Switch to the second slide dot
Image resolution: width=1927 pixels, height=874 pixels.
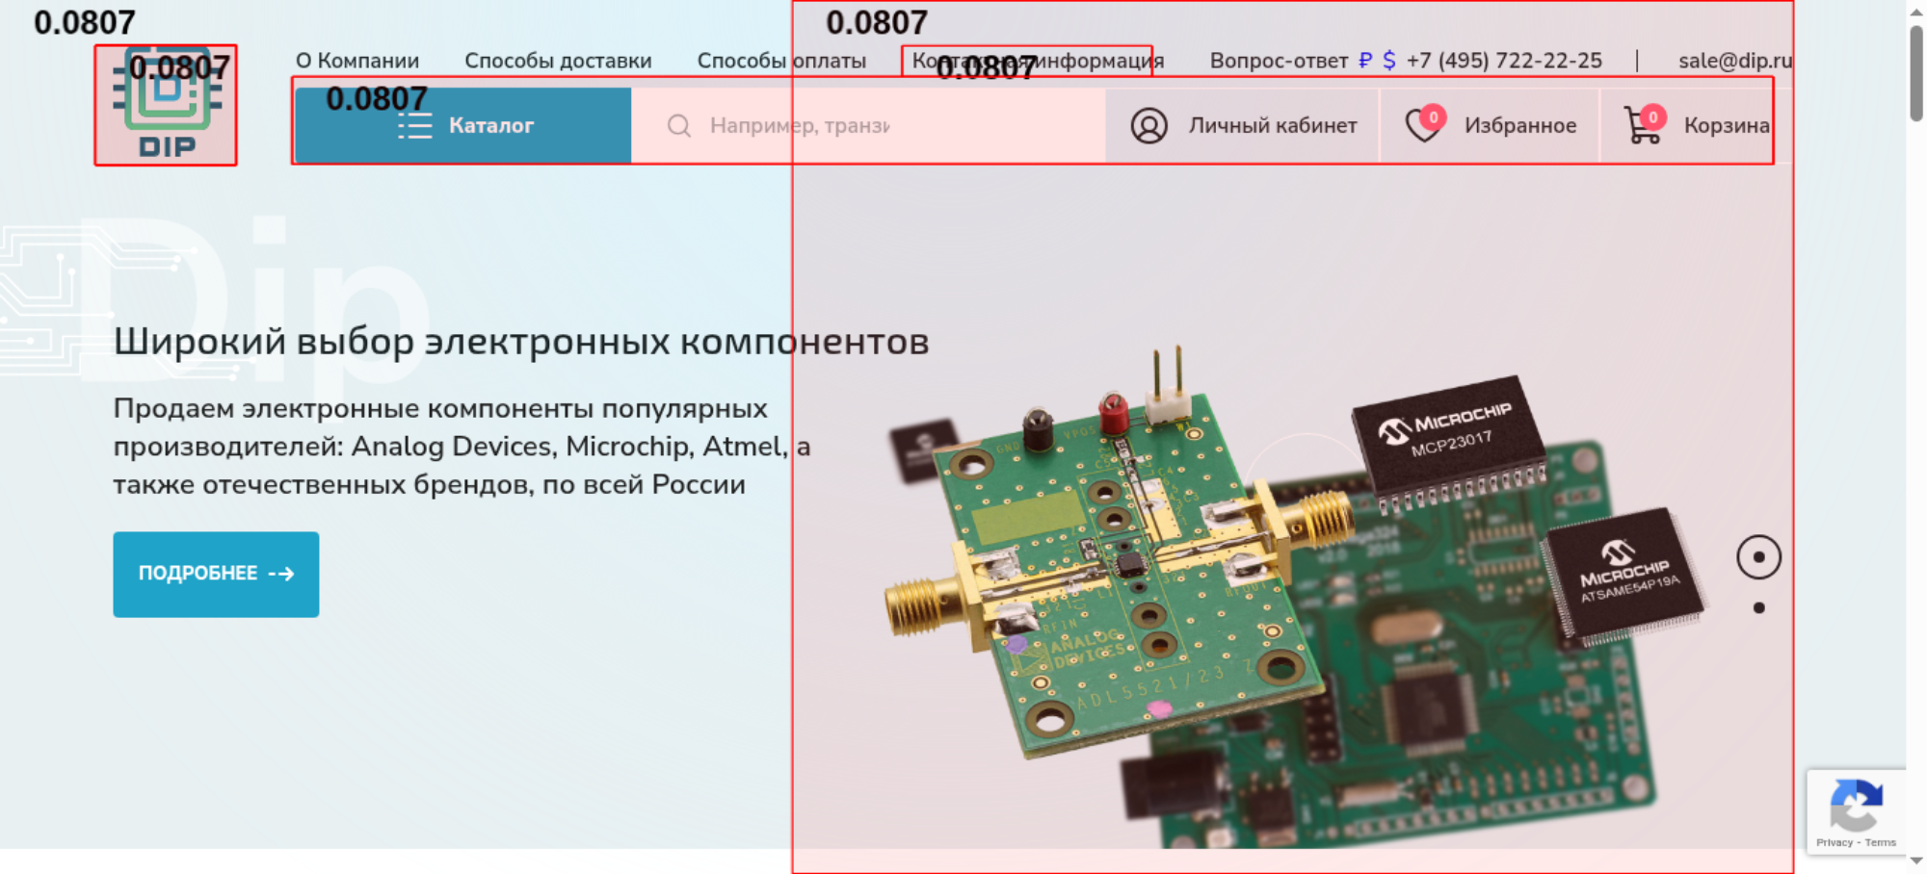click(x=1758, y=608)
